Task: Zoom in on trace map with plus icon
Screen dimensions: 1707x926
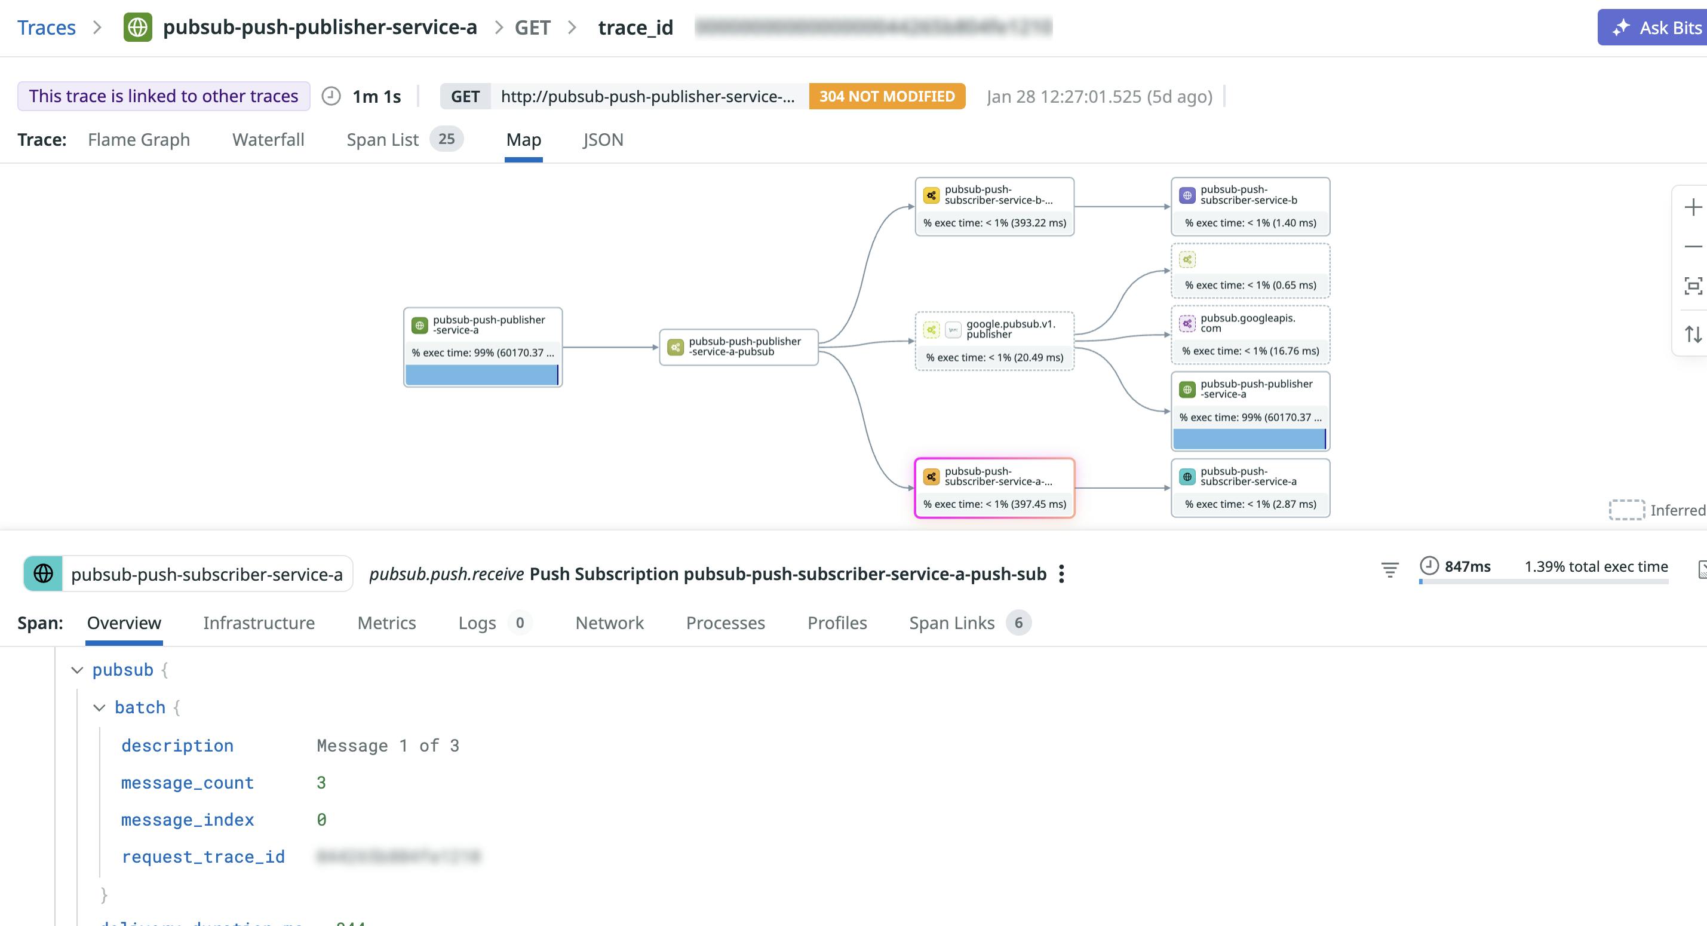Action: [x=1693, y=207]
